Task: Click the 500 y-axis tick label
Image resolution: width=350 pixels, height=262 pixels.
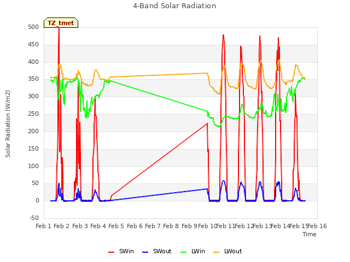Action: (x=33, y=27)
